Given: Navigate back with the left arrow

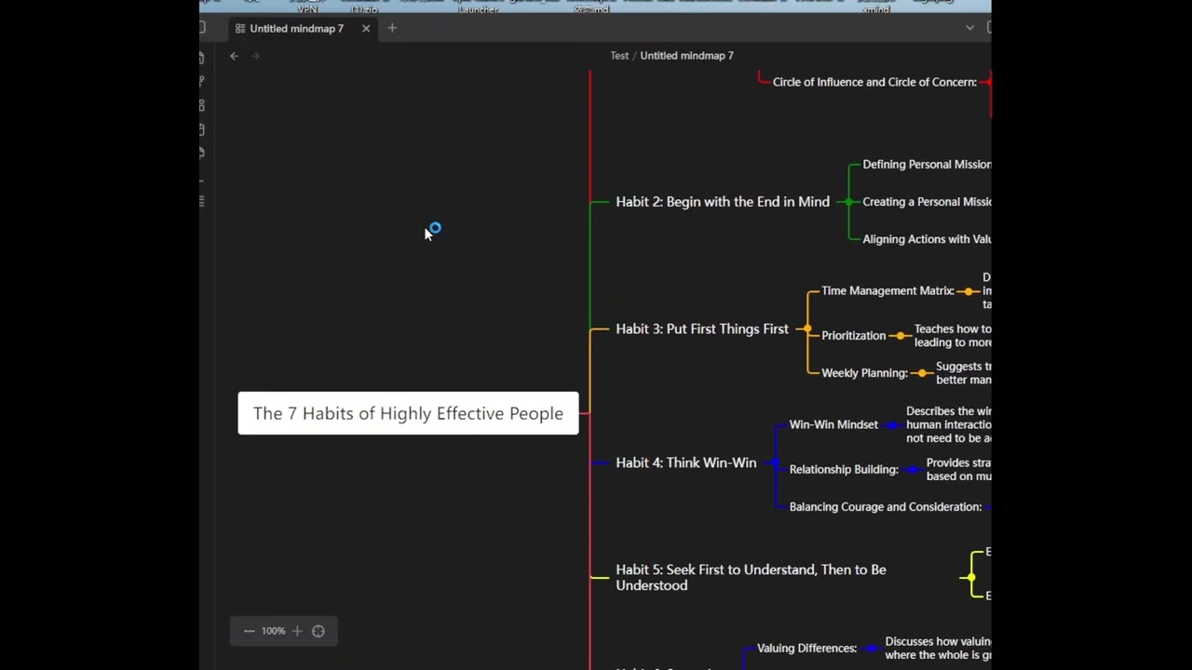Looking at the screenshot, I should click(x=235, y=56).
